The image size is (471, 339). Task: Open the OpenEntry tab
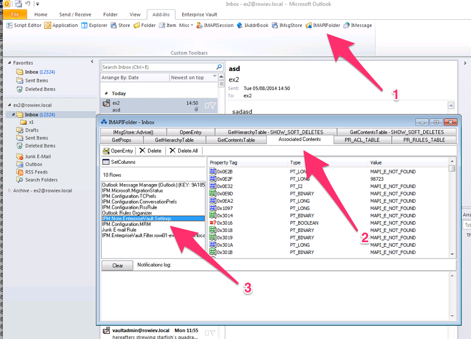191,132
